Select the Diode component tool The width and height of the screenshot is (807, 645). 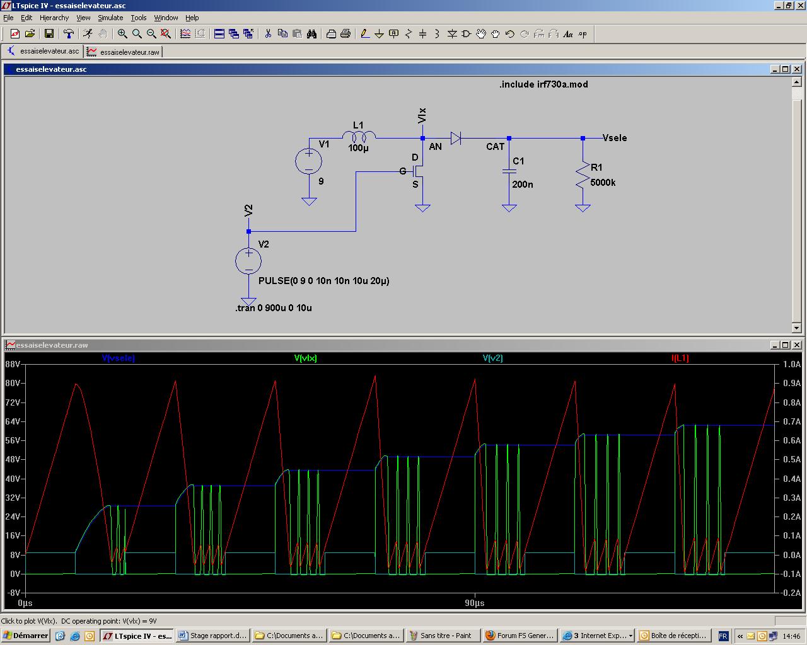(x=452, y=34)
